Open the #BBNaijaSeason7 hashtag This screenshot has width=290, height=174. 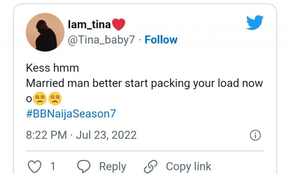(71, 114)
